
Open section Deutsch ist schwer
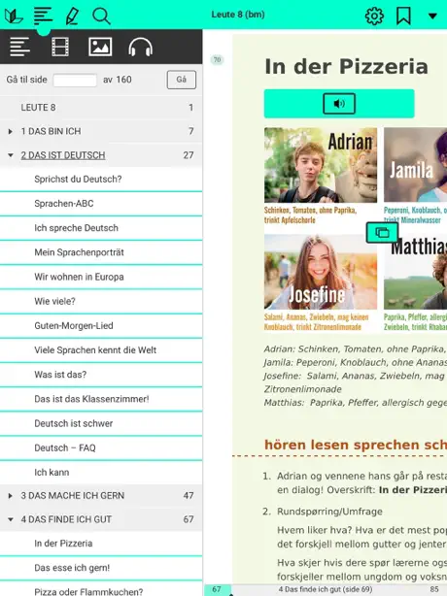[x=101, y=423]
